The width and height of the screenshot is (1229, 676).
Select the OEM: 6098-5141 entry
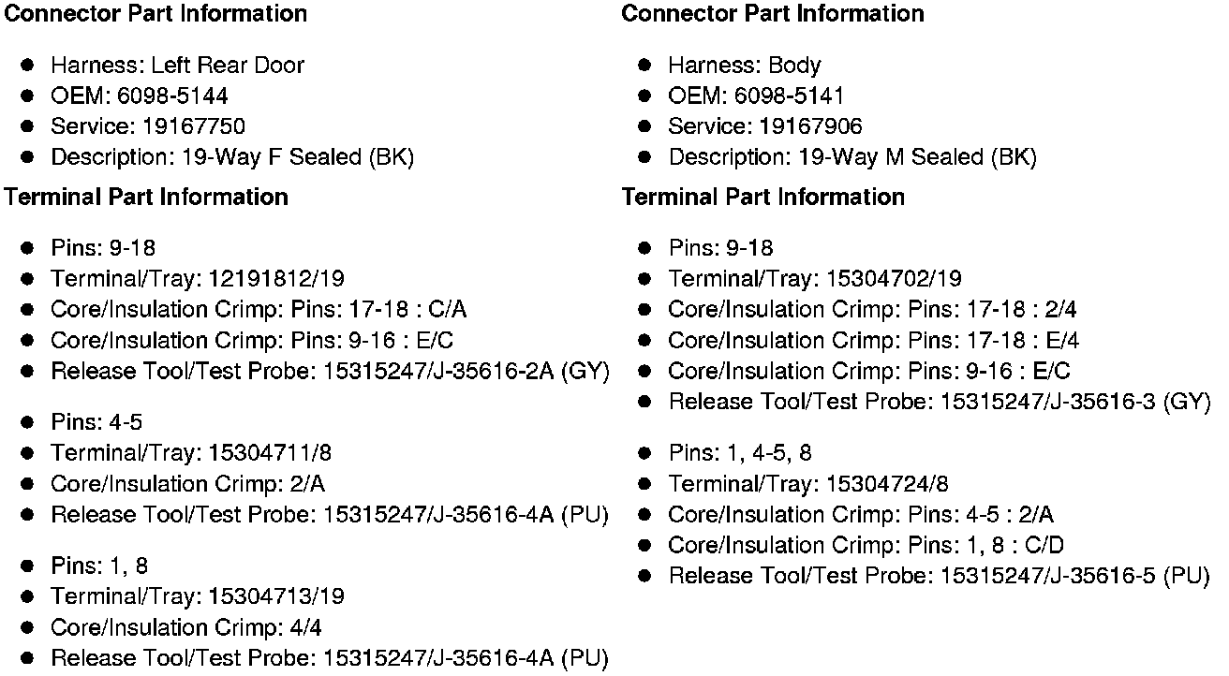click(x=755, y=96)
